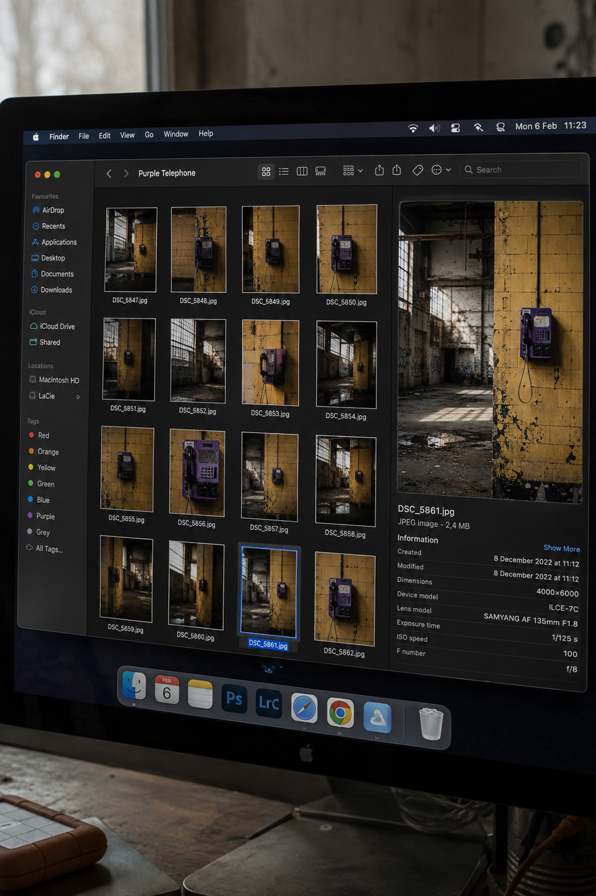596x896 pixels.
Task: Launch Photoshop from the Dock
Action: 234,699
